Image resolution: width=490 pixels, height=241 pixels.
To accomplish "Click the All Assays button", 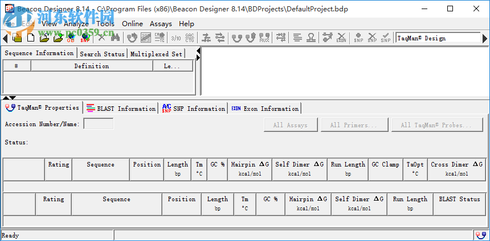I will [291, 125].
